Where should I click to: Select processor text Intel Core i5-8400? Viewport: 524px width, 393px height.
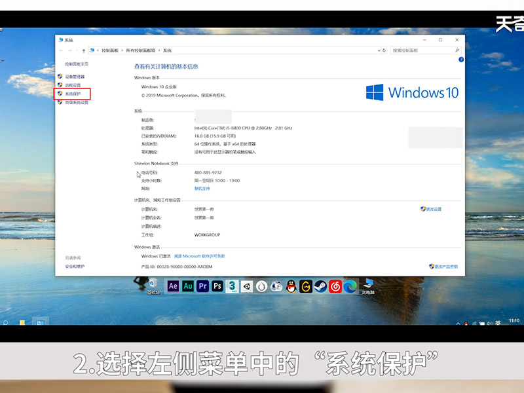point(243,128)
